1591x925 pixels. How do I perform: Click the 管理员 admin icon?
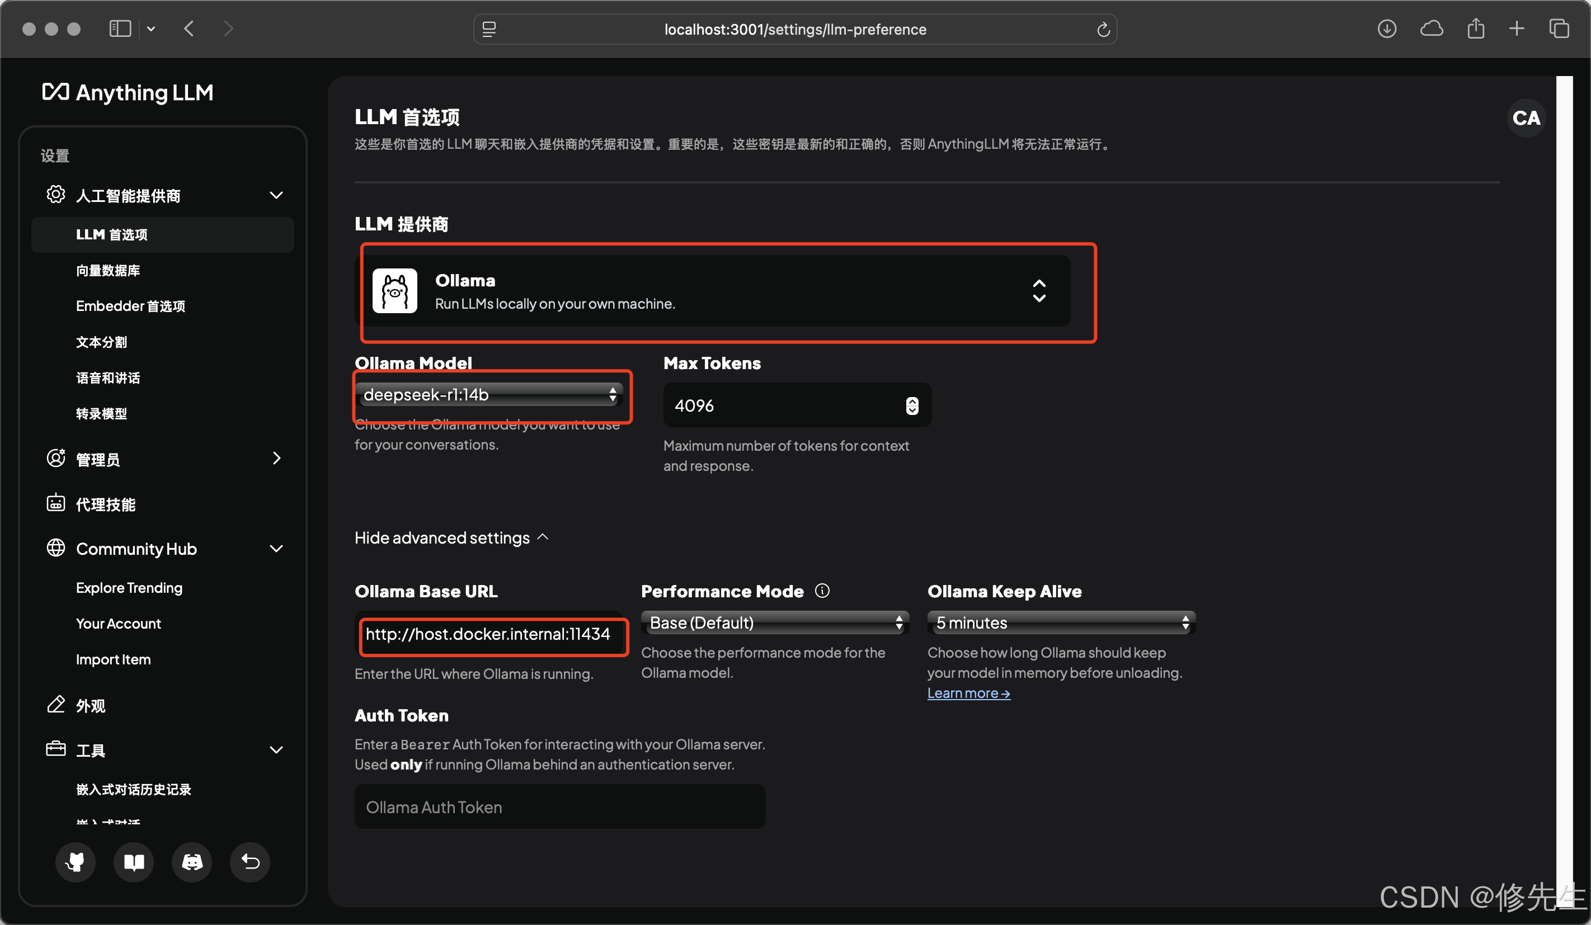coord(55,459)
